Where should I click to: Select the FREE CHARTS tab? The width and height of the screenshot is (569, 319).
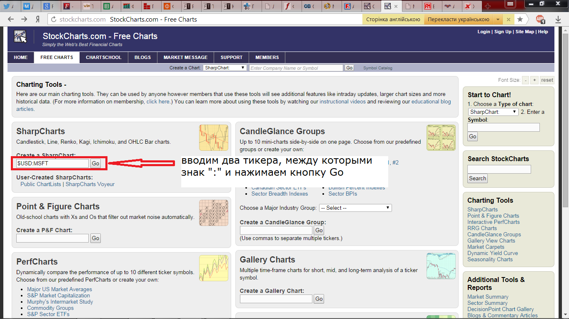pos(57,57)
